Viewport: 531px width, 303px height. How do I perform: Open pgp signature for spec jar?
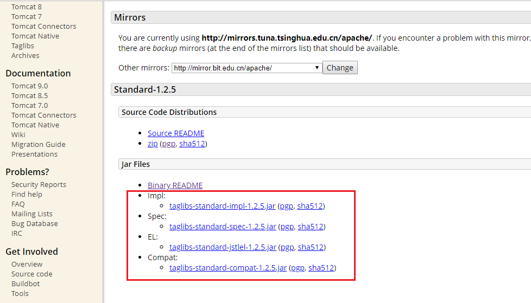pyautogui.click(x=287, y=227)
